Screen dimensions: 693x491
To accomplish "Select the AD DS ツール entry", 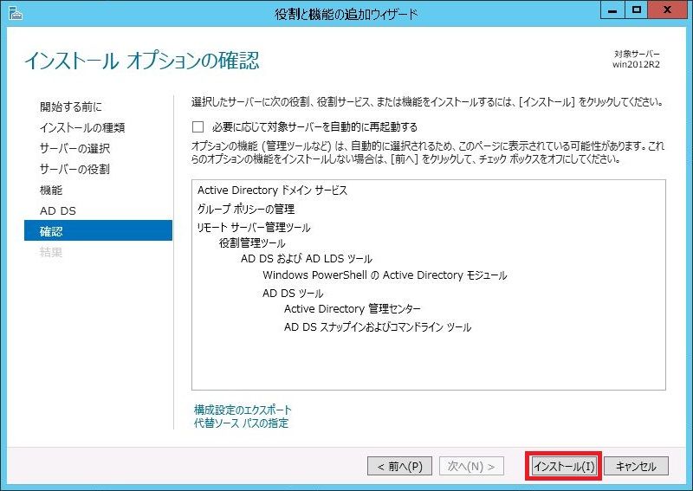I will (x=293, y=294).
